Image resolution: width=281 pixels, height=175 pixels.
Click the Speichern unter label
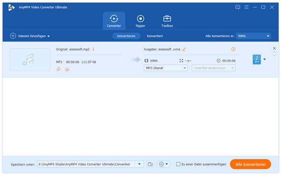(23, 164)
